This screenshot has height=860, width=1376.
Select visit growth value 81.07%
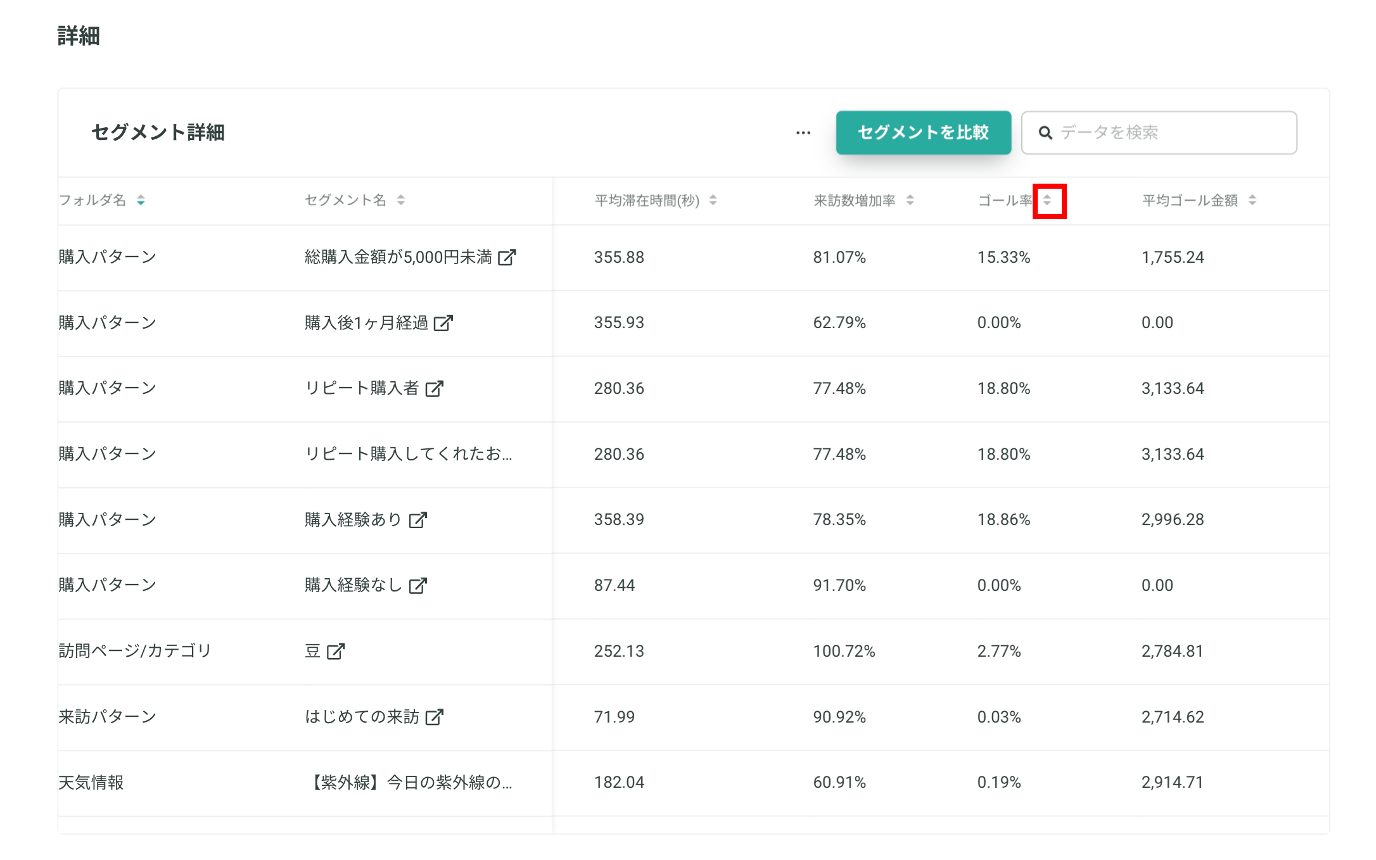[x=839, y=257]
